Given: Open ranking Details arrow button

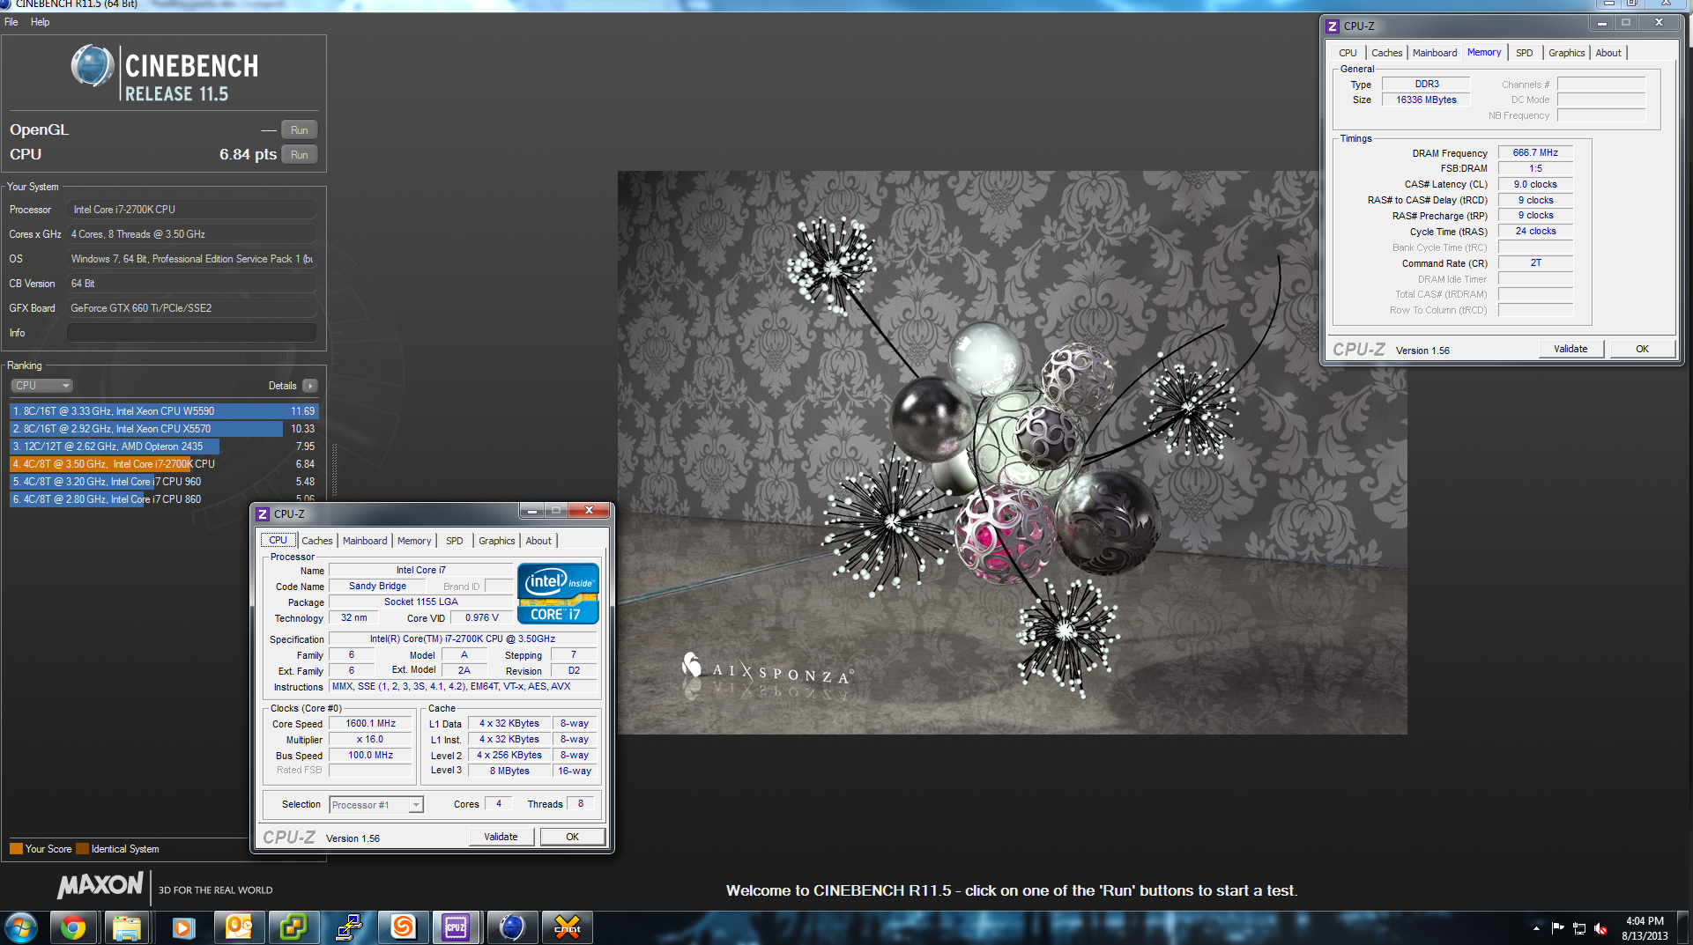Looking at the screenshot, I should tap(310, 386).
